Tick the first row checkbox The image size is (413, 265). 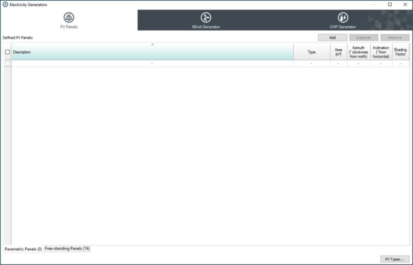click(x=7, y=64)
